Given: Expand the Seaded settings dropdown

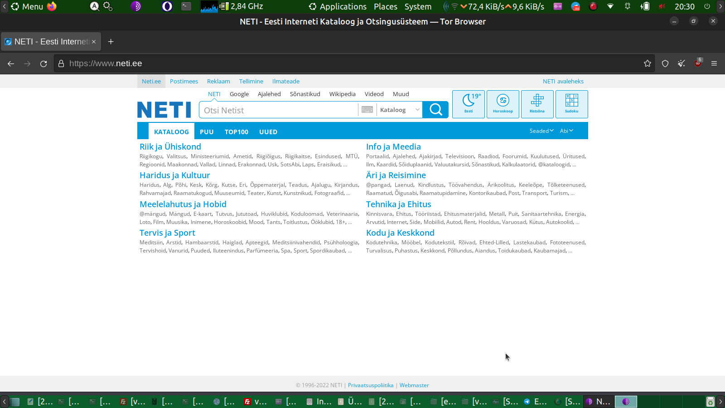Looking at the screenshot, I should point(541,131).
